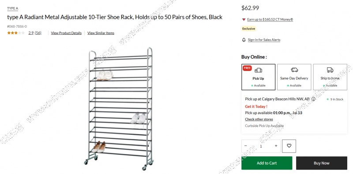This screenshot has height=174, width=353.
Task: Open View Product Details link
Action: (66, 33)
